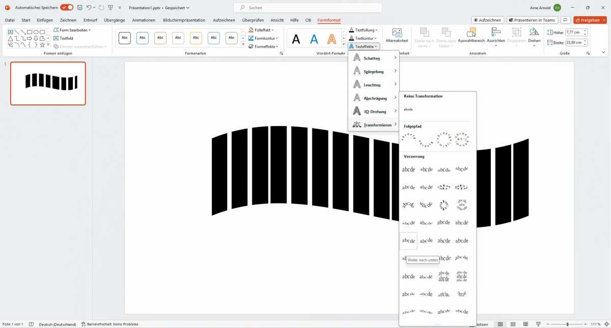Choose the blue A WordArt style
This screenshot has width=611, height=328.
[x=314, y=39]
